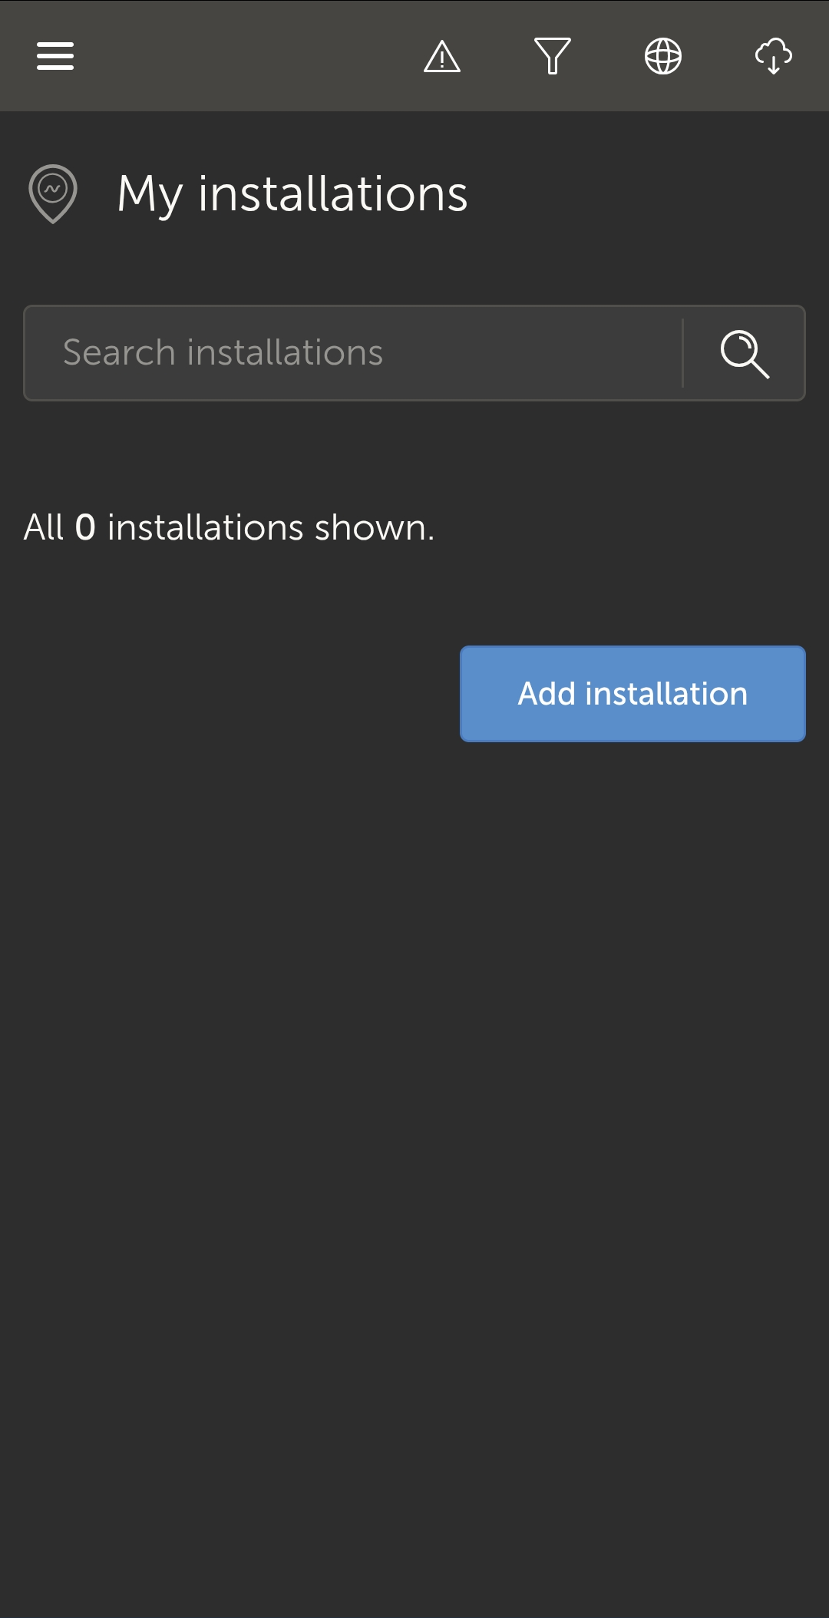Open the alarms warning triangle icon
The height and width of the screenshot is (1618, 829).
pyautogui.click(x=442, y=56)
